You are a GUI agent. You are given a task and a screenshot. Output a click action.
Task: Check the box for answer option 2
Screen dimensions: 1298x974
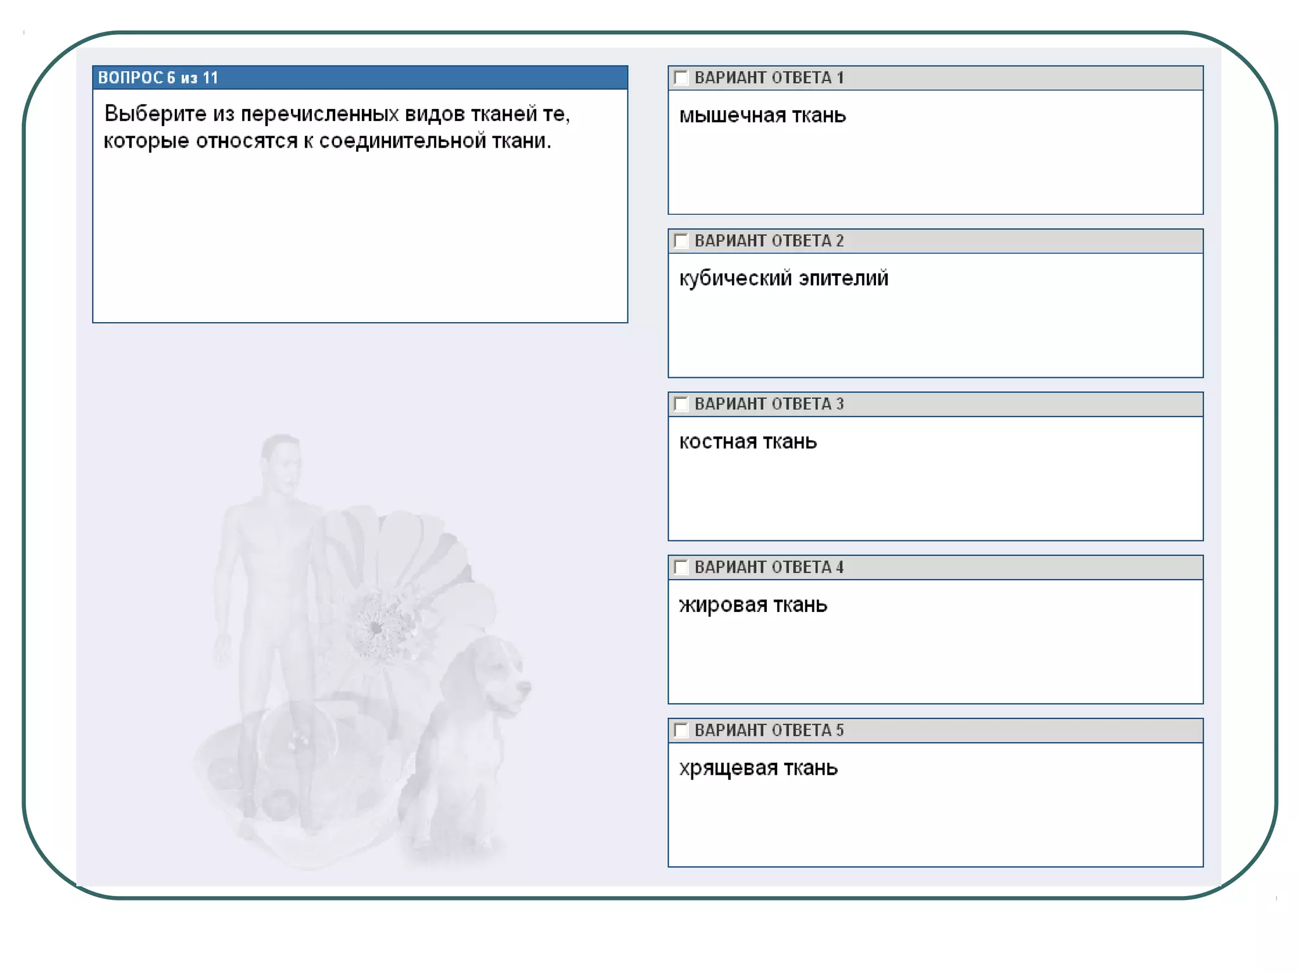[681, 241]
